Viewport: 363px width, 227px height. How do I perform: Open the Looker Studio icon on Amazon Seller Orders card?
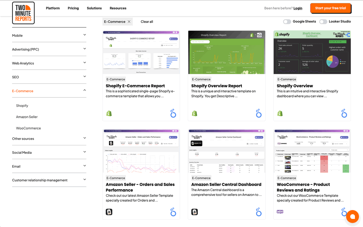[x=173, y=212]
